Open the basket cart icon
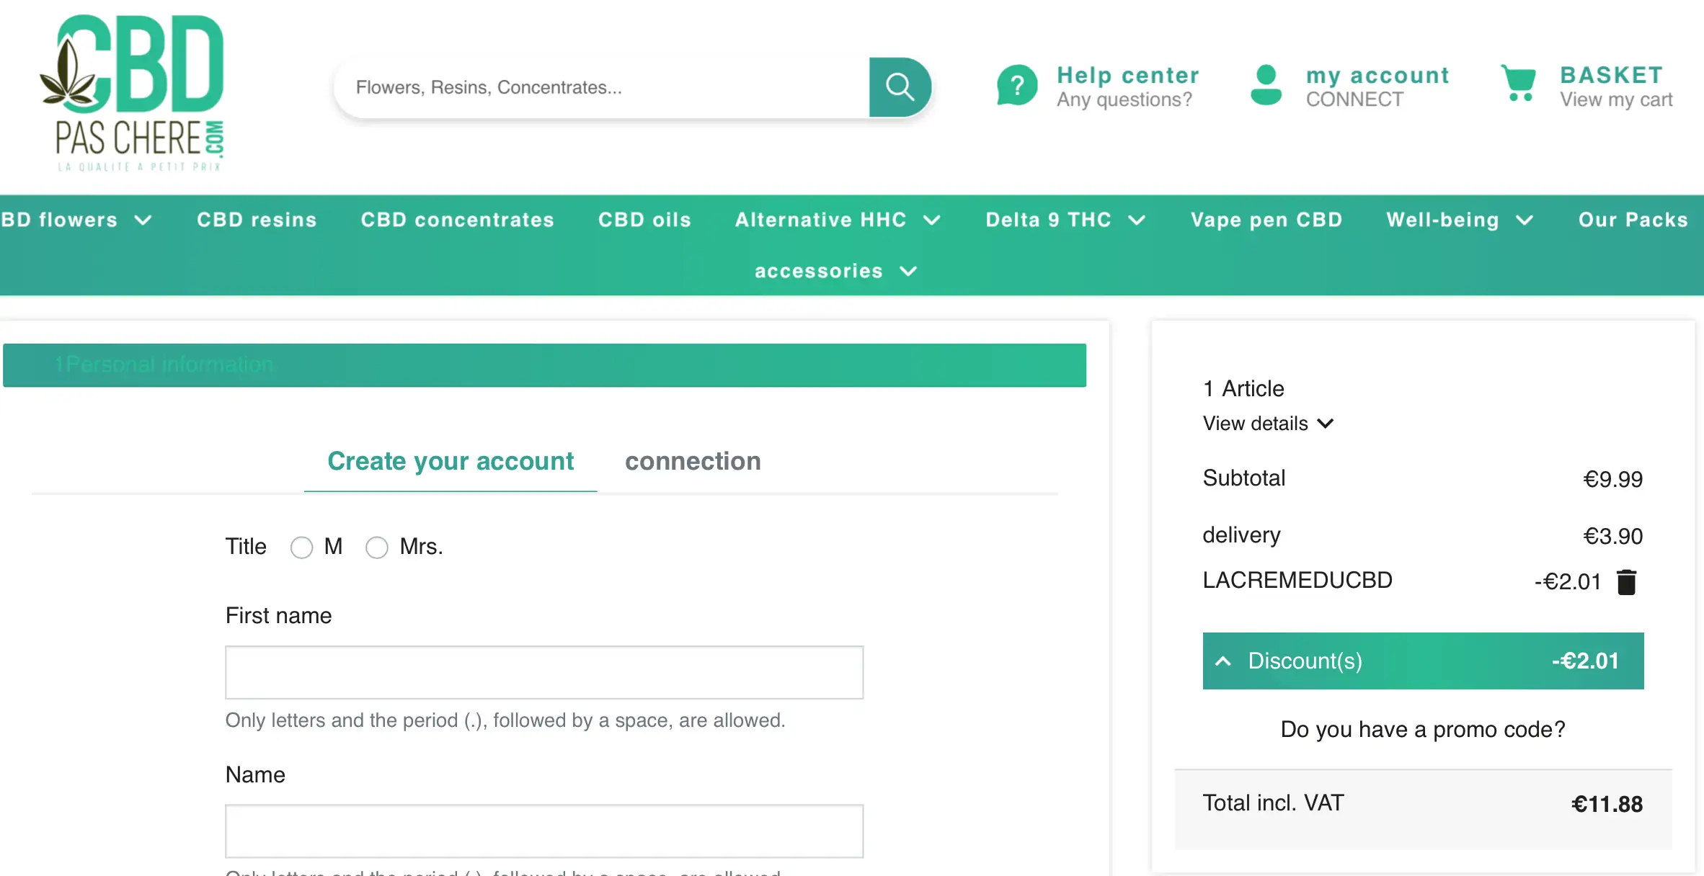 coord(1518,84)
